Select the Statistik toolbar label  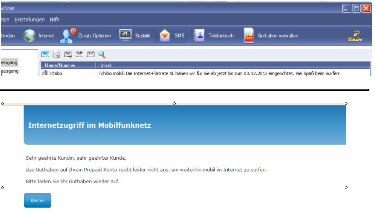click(x=143, y=35)
